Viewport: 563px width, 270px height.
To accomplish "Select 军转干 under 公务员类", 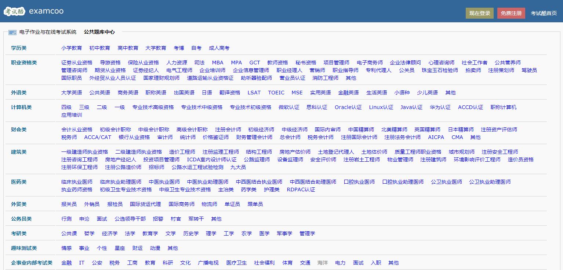I will coord(195,218).
